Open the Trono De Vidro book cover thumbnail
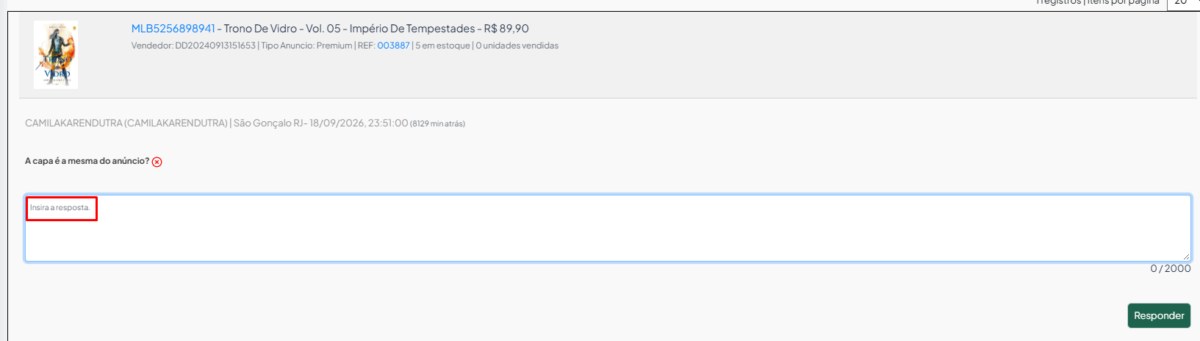Image resolution: width=1200 pixels, height=341 pixels. 56,54
